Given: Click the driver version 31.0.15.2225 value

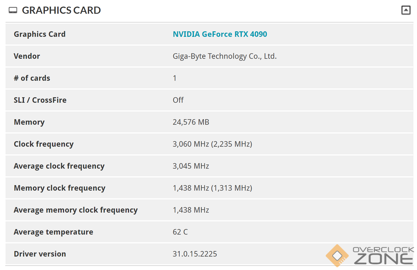Looking at the screenshot, I should [195, 254].
